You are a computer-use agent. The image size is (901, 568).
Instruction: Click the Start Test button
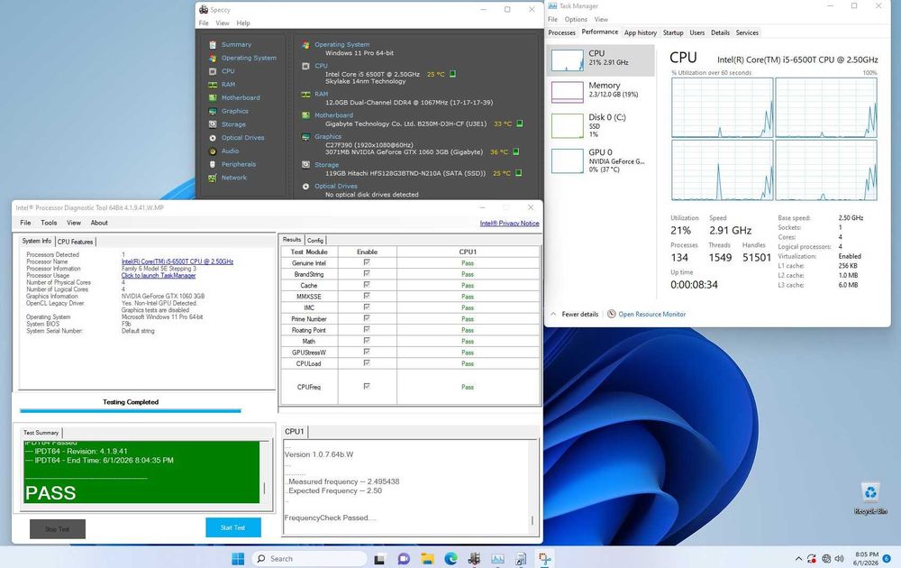coord(233,527)
